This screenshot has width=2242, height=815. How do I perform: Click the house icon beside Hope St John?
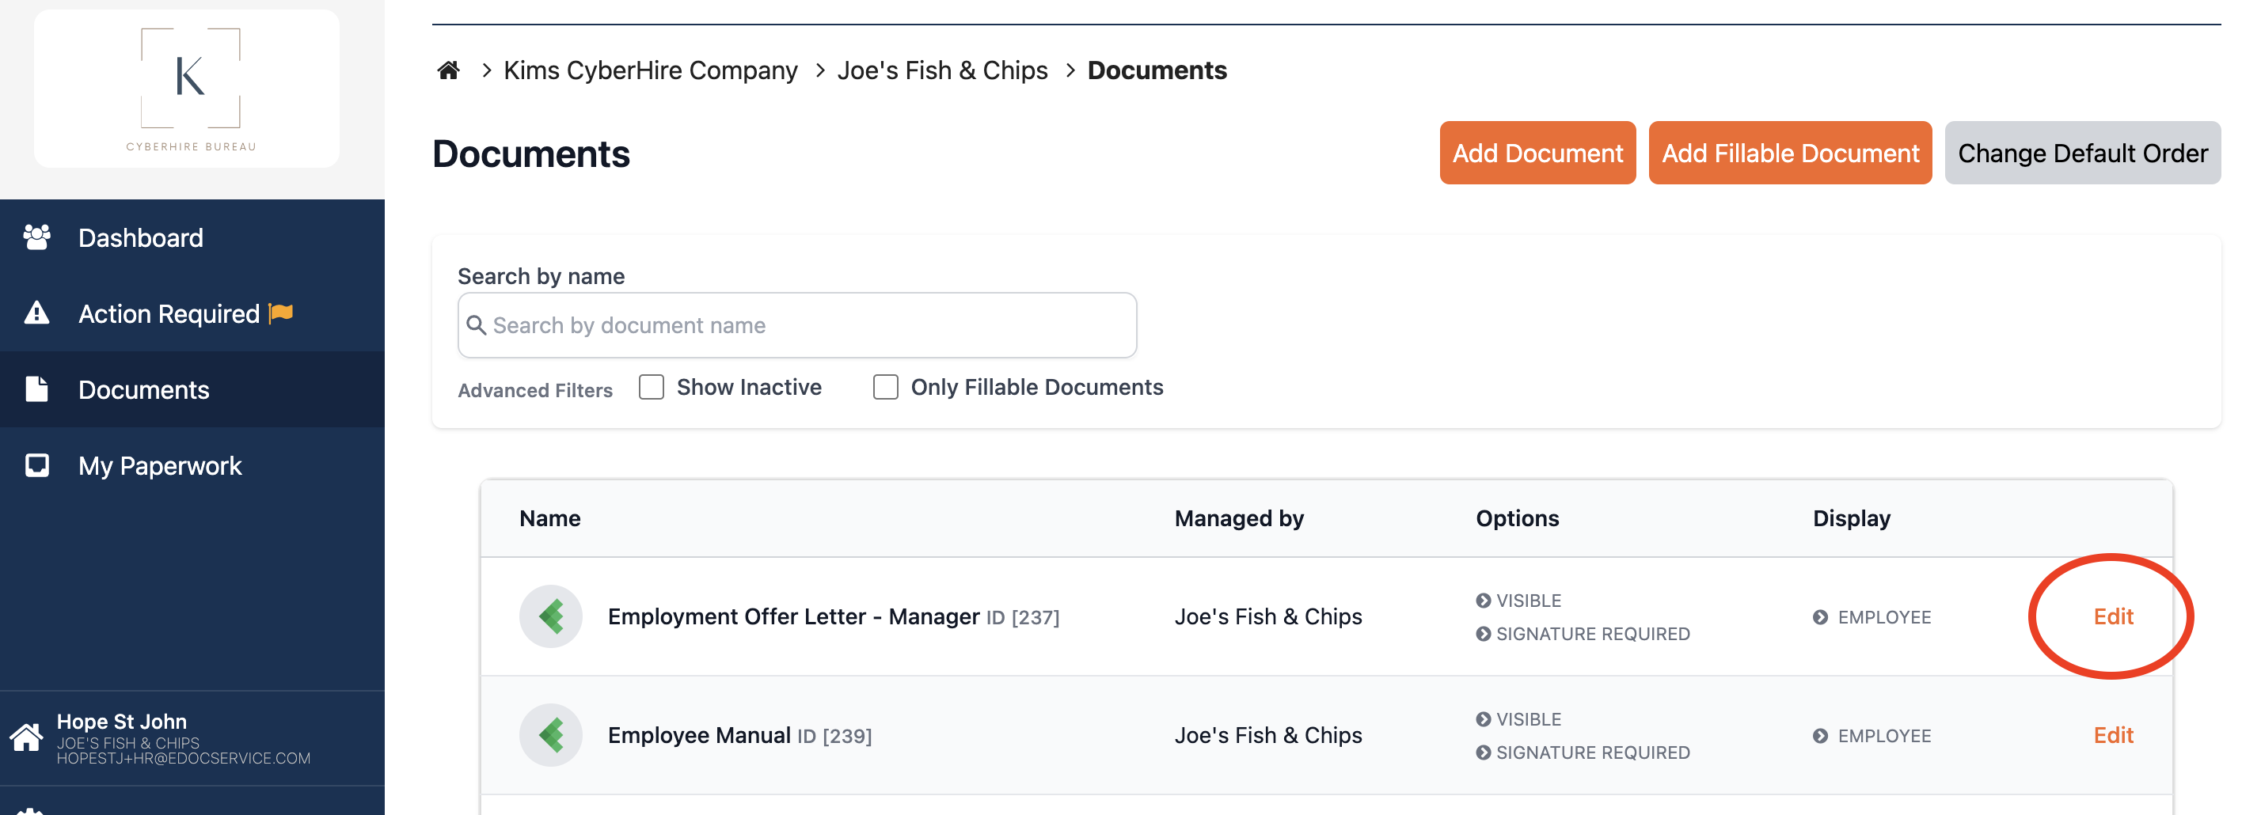pyautogui.click(x=26, y=737)
